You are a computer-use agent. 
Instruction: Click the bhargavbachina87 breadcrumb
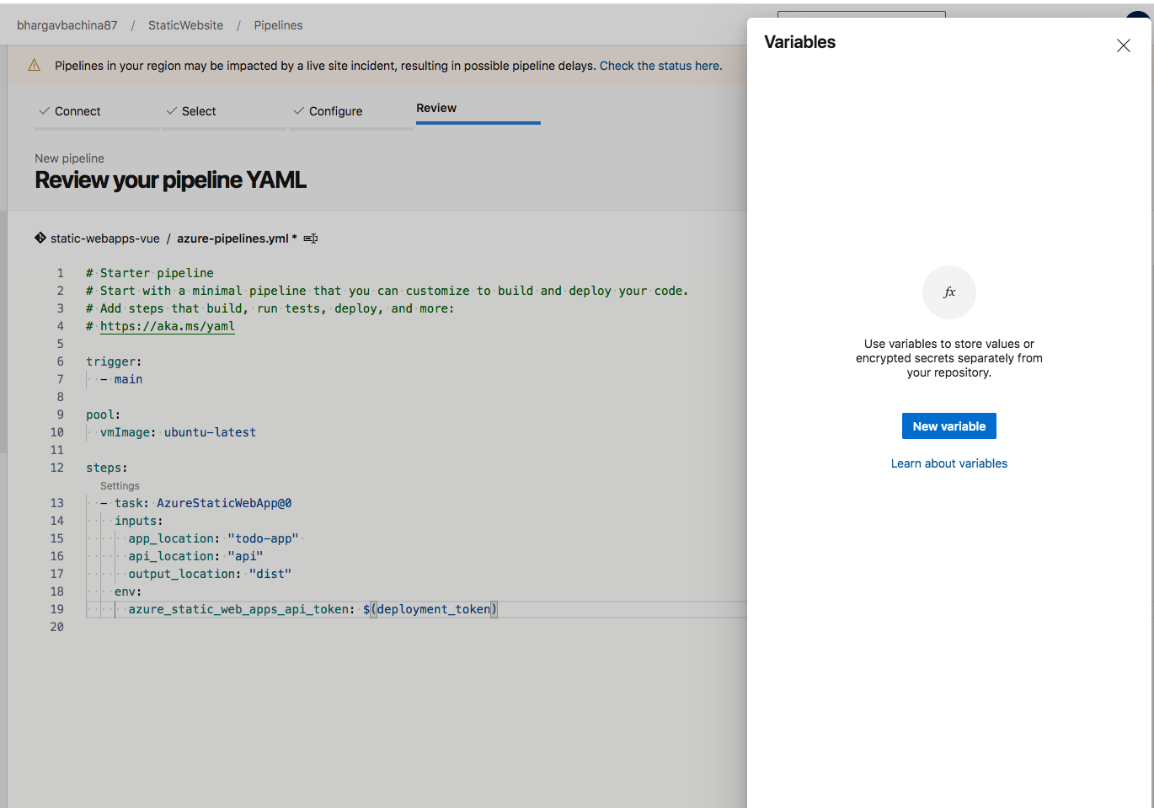67,24
